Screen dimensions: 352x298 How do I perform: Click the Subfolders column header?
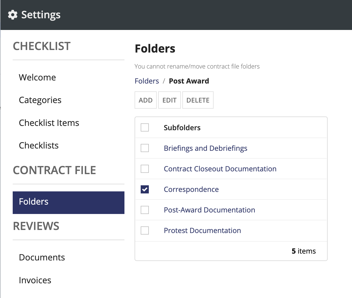pyautogui.click(x=182, y=128)
